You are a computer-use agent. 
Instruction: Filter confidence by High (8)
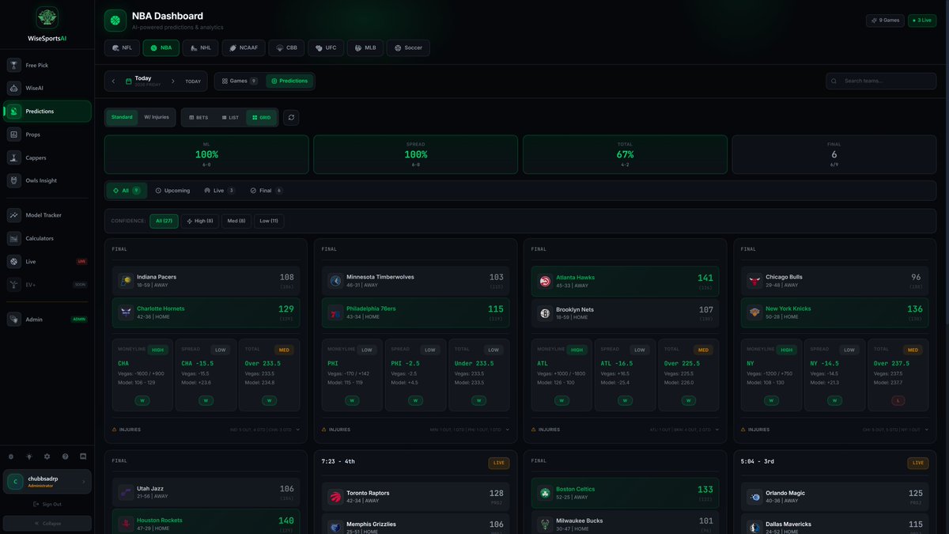click(200, 222)
